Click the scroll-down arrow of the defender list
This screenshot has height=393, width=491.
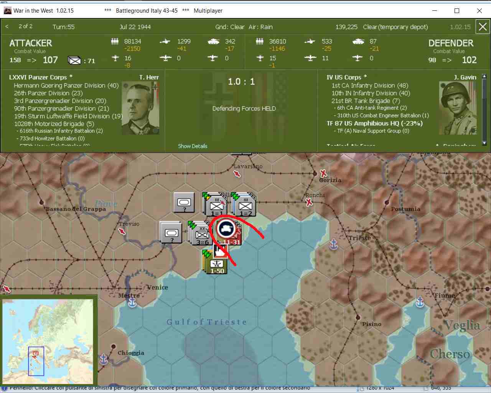click(484, 143)
